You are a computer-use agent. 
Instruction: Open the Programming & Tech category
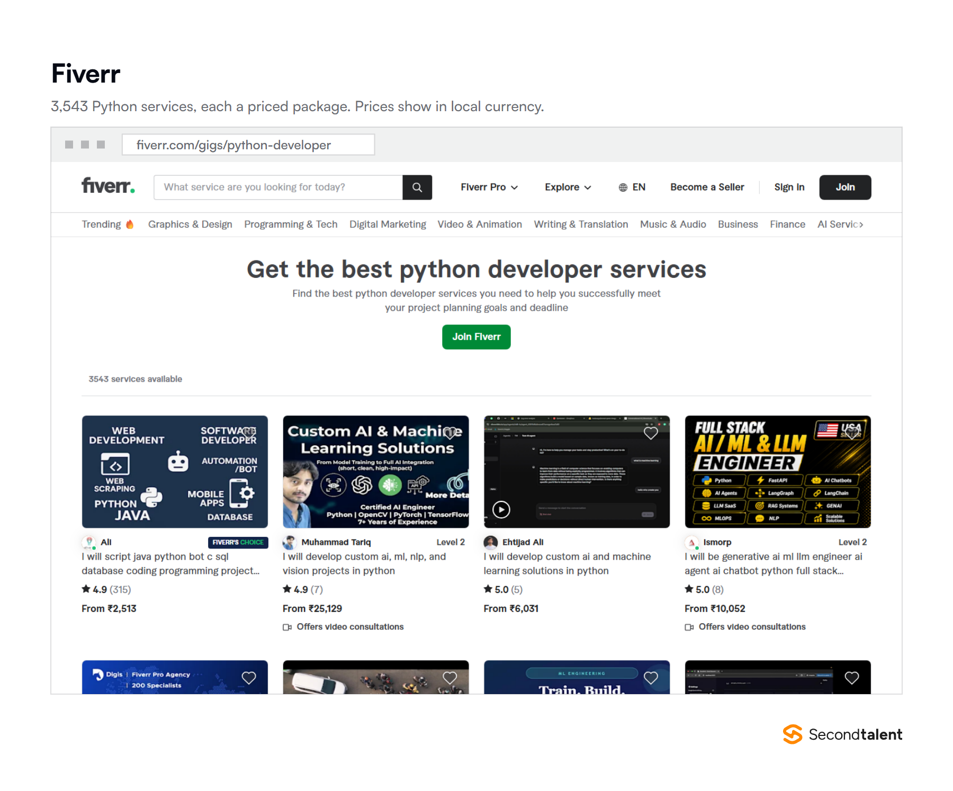[291, 224]
